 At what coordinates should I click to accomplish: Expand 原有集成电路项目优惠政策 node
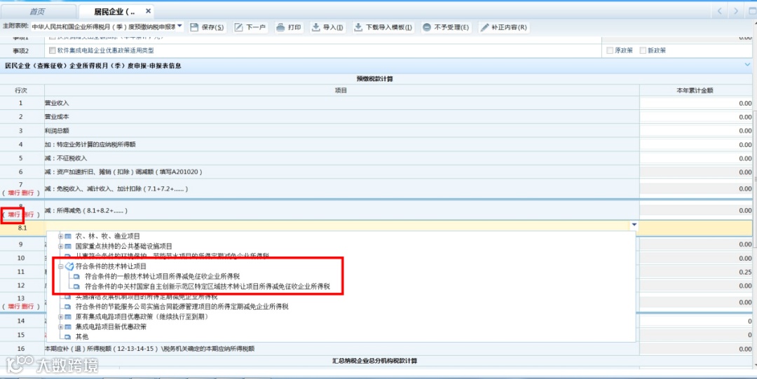tap(60, 317)
